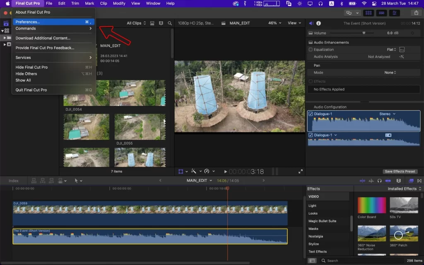Open the MAIN_EDIT timeline project dropdown

[199, 181]
